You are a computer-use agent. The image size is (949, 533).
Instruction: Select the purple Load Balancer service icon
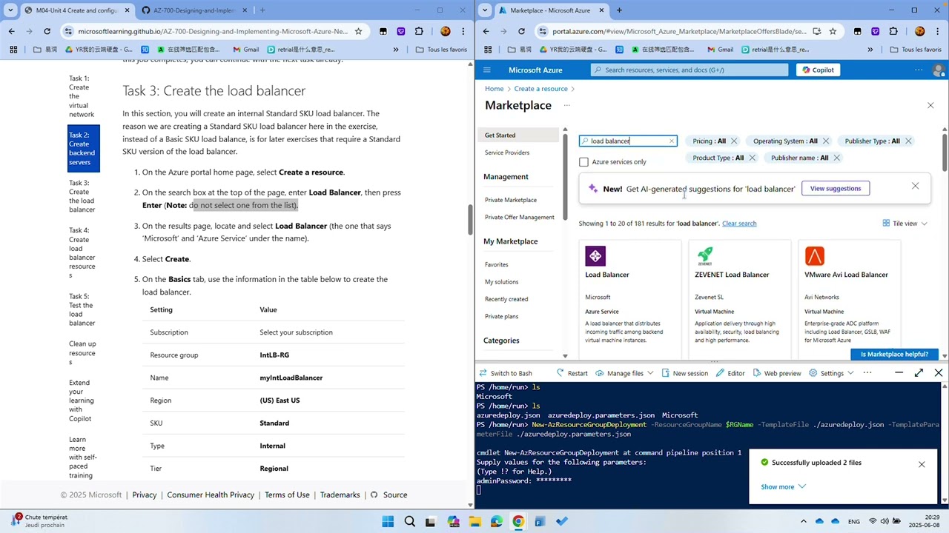click(595, 256)
